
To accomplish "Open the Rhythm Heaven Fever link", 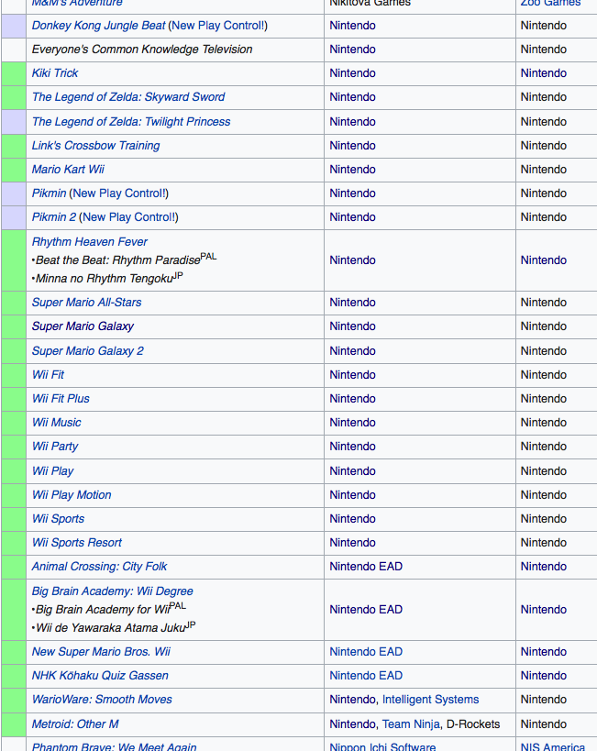I will (x=89, y=242).
